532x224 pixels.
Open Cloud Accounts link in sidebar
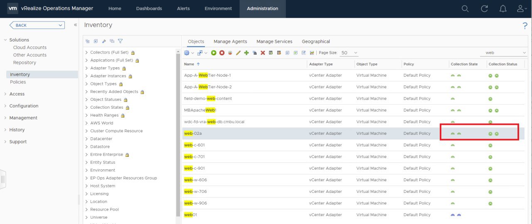30,48
